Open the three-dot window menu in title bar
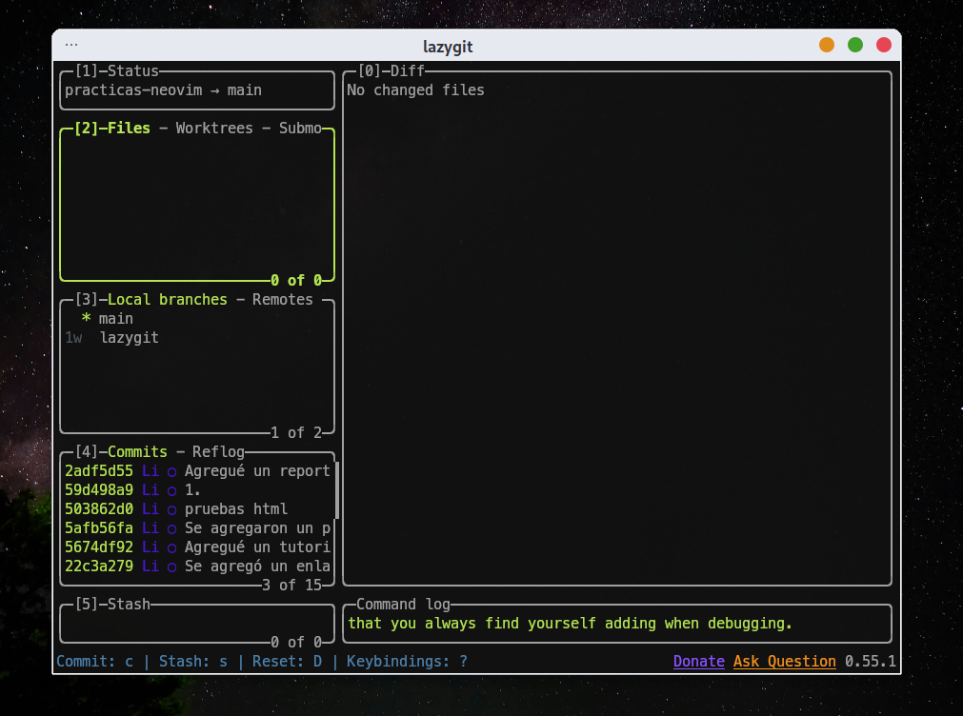 71,45
